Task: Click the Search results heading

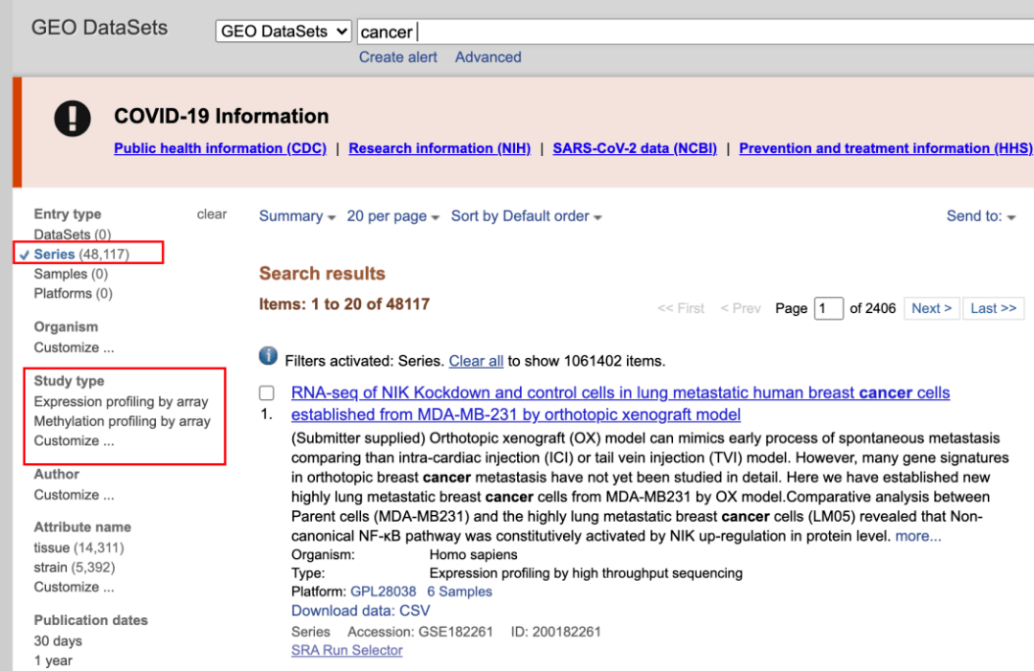Action: (322, 274)
